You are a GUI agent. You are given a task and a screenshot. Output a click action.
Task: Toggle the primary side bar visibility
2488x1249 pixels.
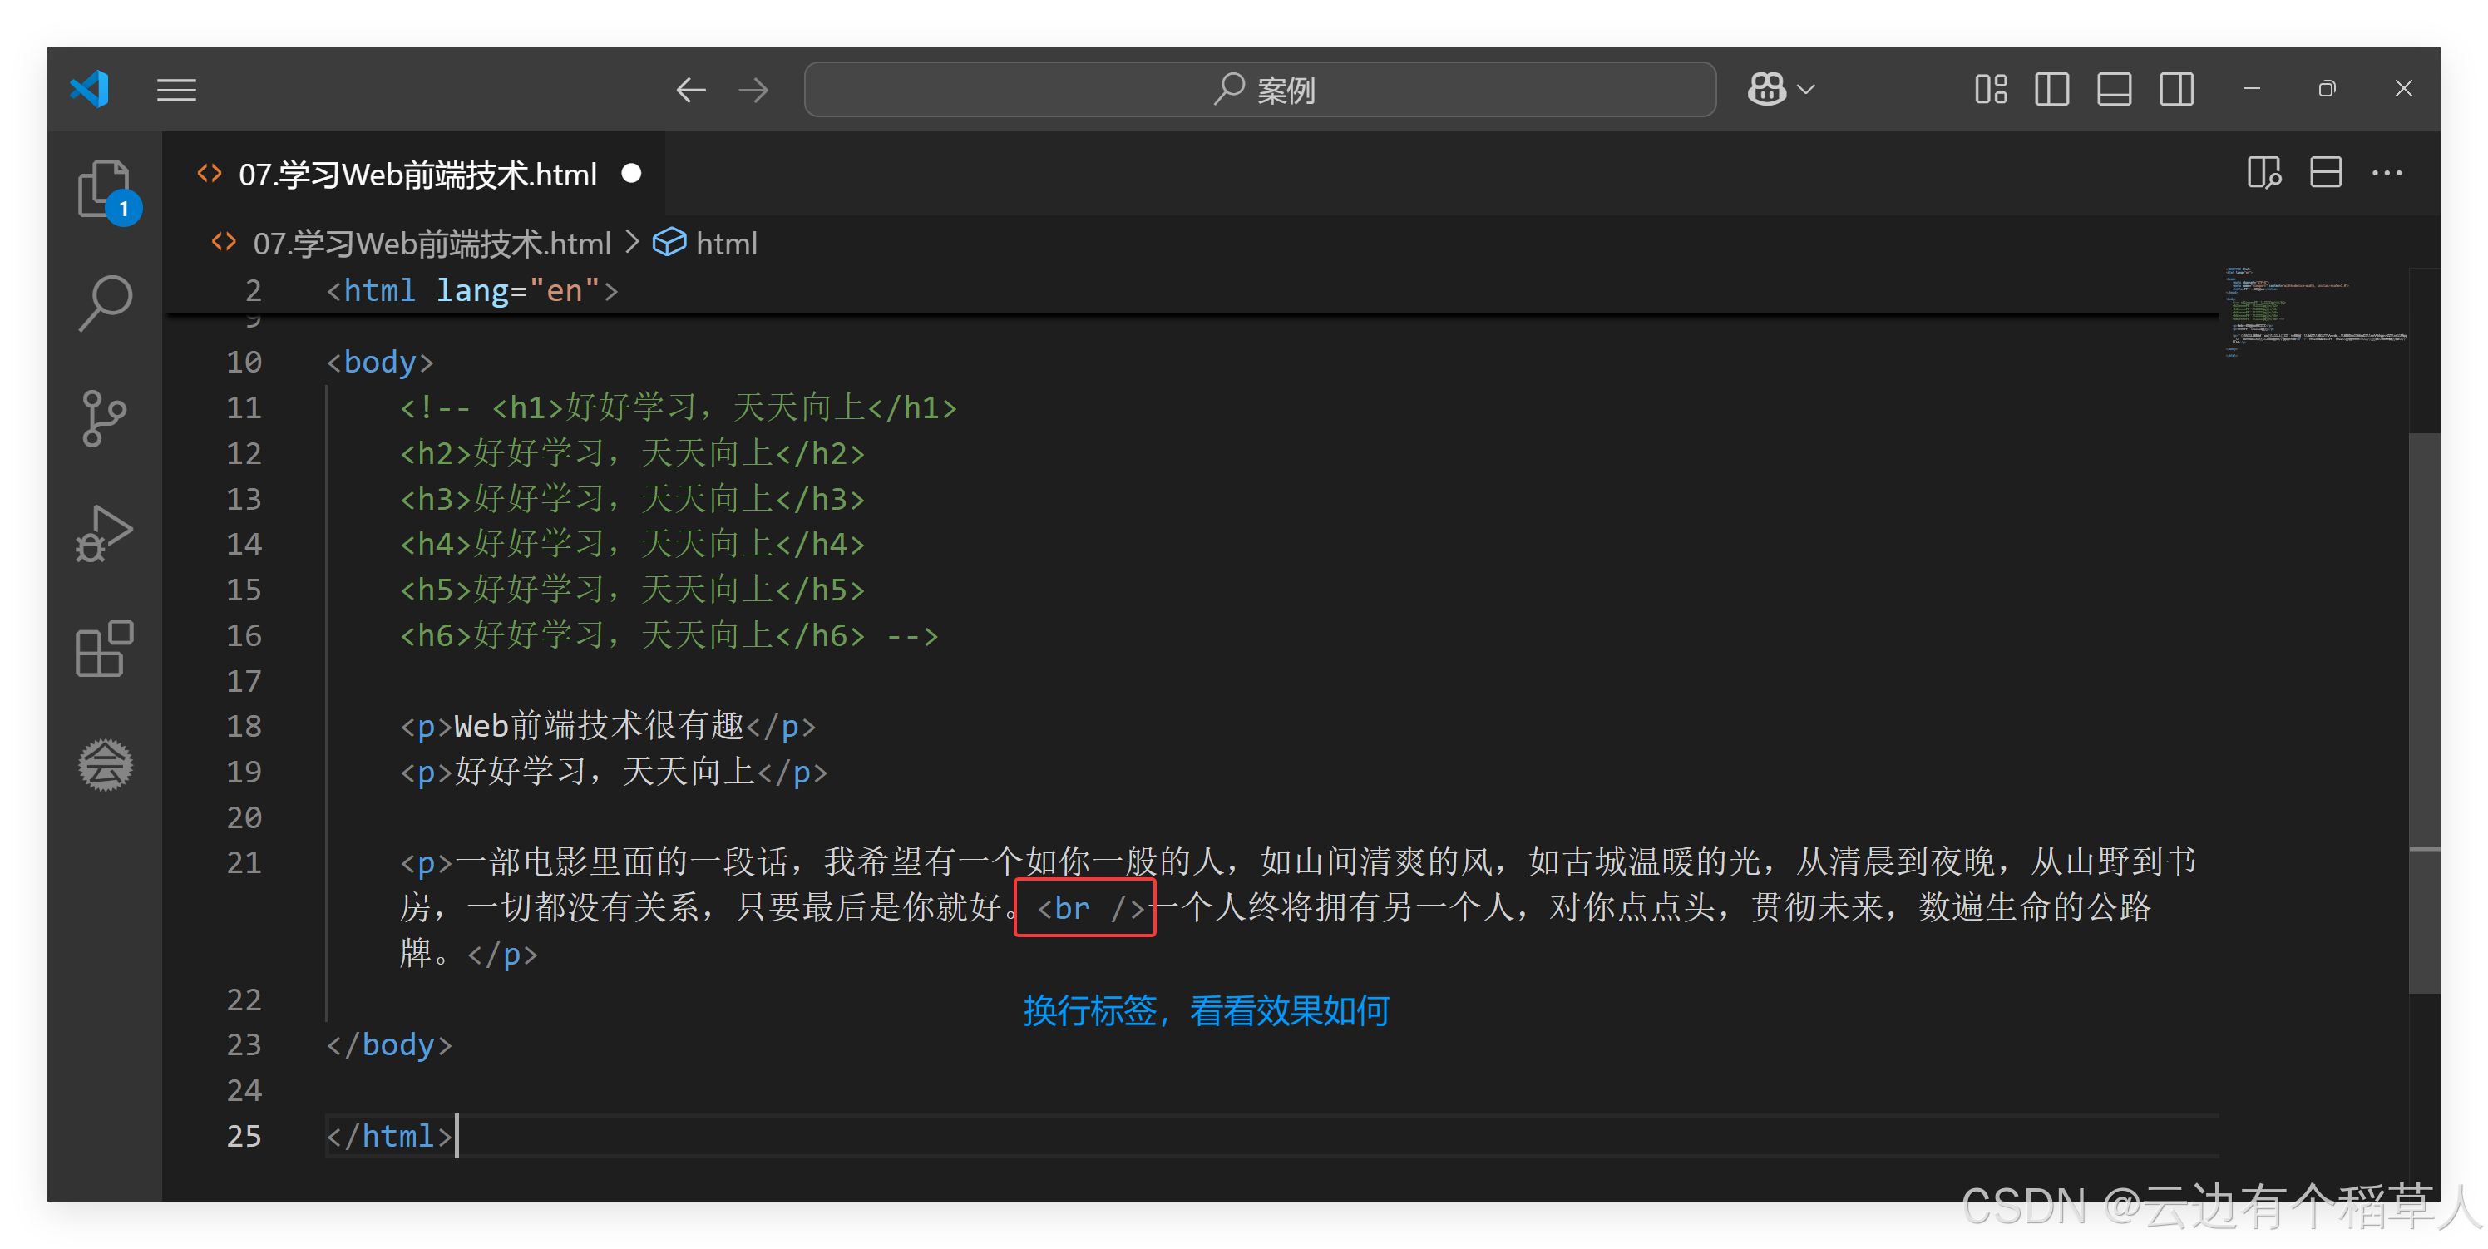pyautogui.click(x=2051, y=89)
